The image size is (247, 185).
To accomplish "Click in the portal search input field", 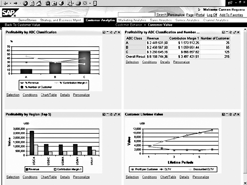I will (x=136, y=15).
